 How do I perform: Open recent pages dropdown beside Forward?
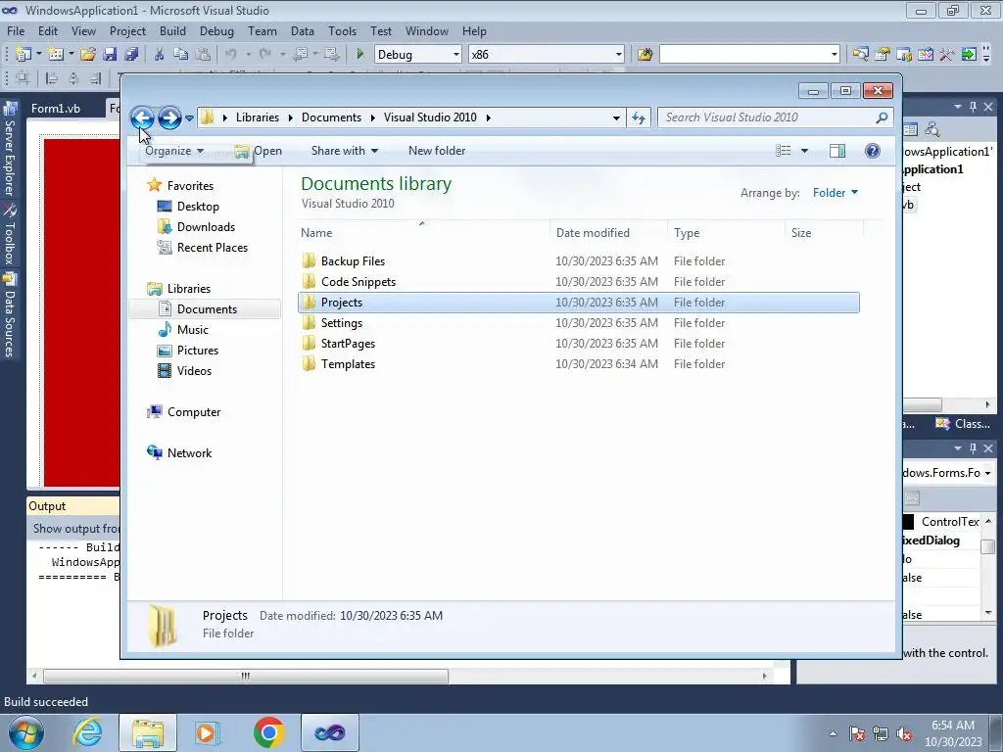189,117
